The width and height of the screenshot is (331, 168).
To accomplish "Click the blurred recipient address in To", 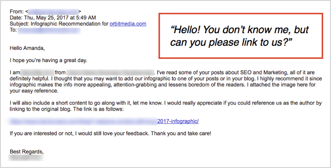I will 49,30.
